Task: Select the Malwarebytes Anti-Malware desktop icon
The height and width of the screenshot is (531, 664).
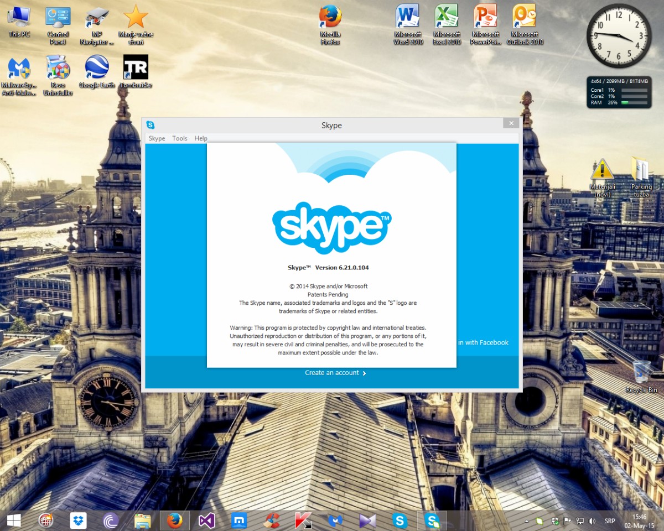Action: coord(19,76)
